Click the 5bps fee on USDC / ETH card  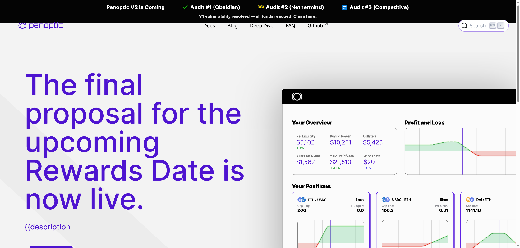coord(444,200)
